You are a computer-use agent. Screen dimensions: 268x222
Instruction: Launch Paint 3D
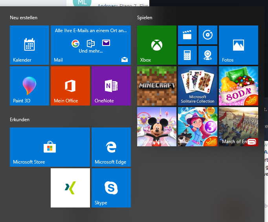[29, 86]
